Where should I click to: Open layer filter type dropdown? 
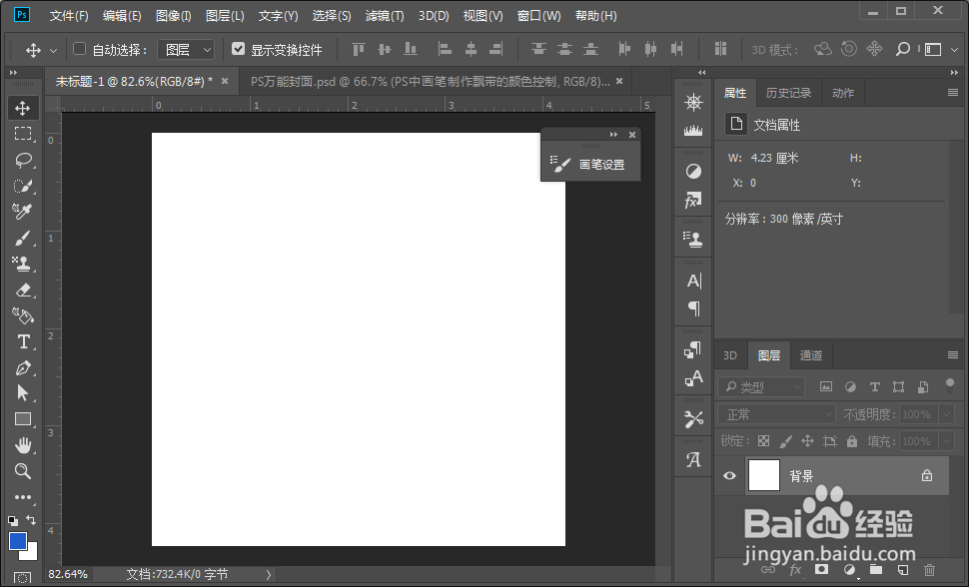click(761, 386)
